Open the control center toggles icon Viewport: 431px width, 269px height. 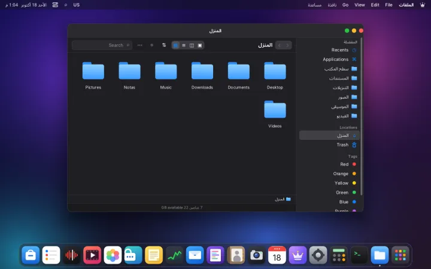(55, 5)
